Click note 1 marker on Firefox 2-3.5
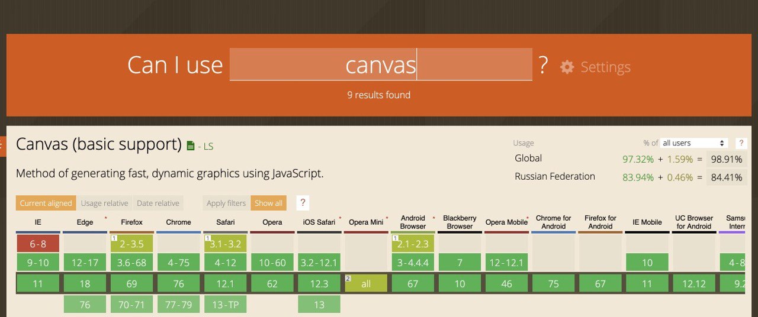 click(x=113, y=238)
